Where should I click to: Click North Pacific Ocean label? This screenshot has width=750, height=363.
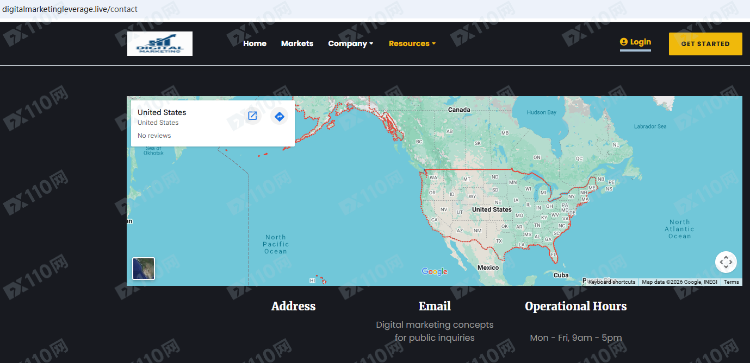coord(276,244)
